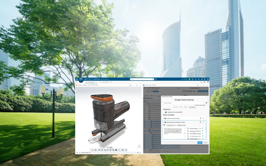266x166 pixels.
Task: Click the blue X icon in viewer toolbar
Action: point(123,150)
